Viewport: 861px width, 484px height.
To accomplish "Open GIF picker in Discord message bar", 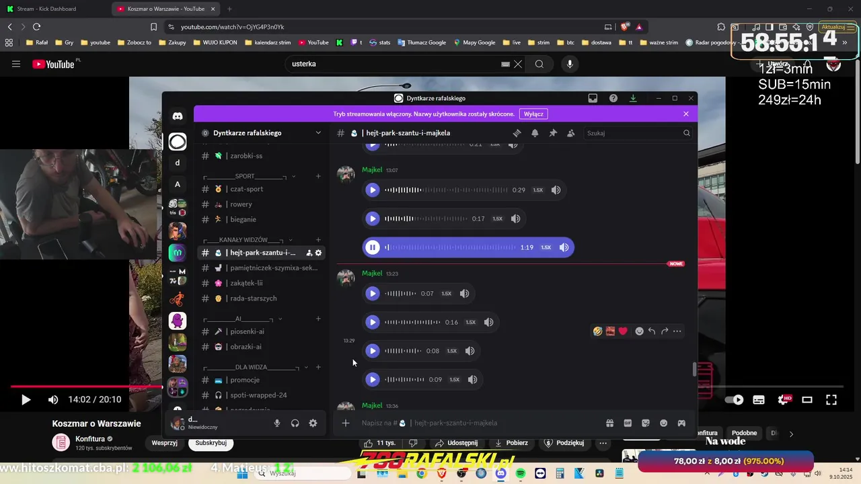I will pyautogui.click(x=628, y=423).
